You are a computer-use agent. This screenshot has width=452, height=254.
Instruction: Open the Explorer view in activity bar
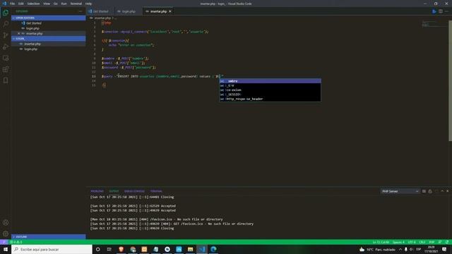coord(6,13)
